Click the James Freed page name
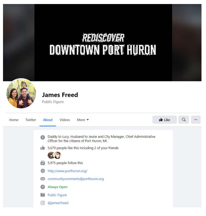 [x=60, y=95]
